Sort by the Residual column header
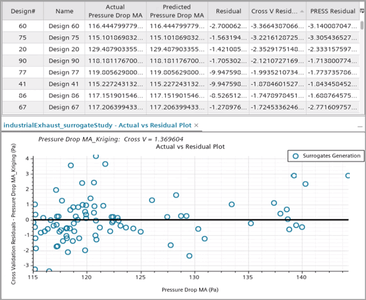Image resolution: width=366 pixels, height=300 pixels. (x=228, y=11)
